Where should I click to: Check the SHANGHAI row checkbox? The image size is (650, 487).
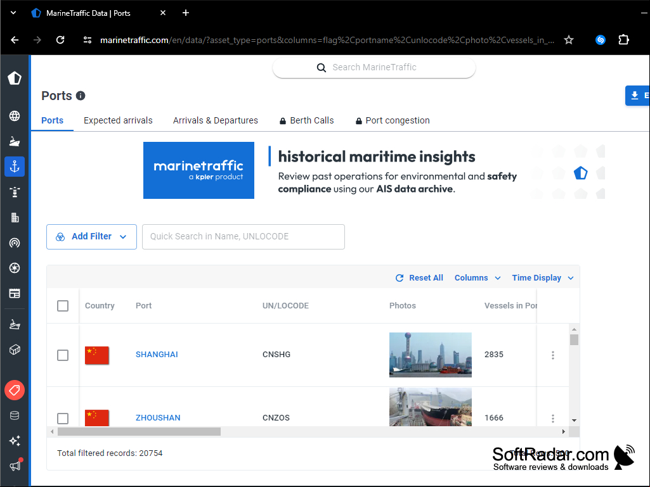click(x=63, y=355)
